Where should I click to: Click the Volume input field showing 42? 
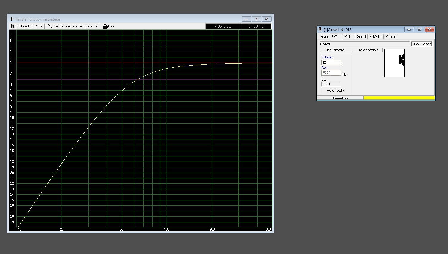coord(331,63)
